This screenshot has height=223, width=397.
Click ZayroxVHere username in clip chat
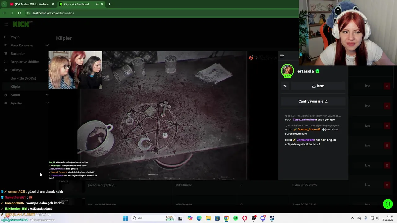[x=306, y=140]
